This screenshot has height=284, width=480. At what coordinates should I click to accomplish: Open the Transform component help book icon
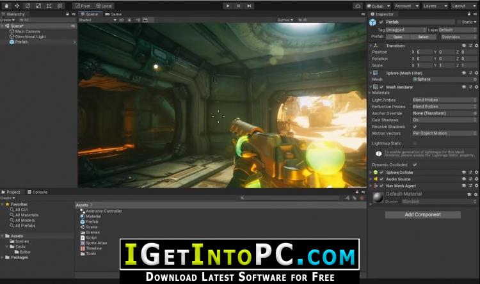click(464, 45)
